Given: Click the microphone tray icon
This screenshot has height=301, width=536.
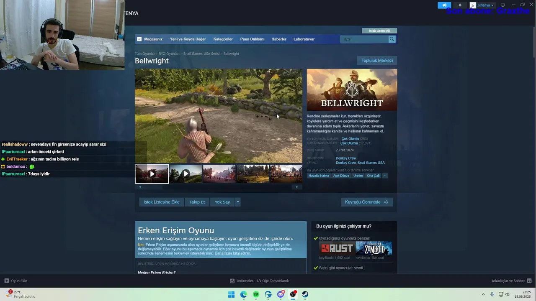Looking at the screenshot, I should tap(492, 294).
